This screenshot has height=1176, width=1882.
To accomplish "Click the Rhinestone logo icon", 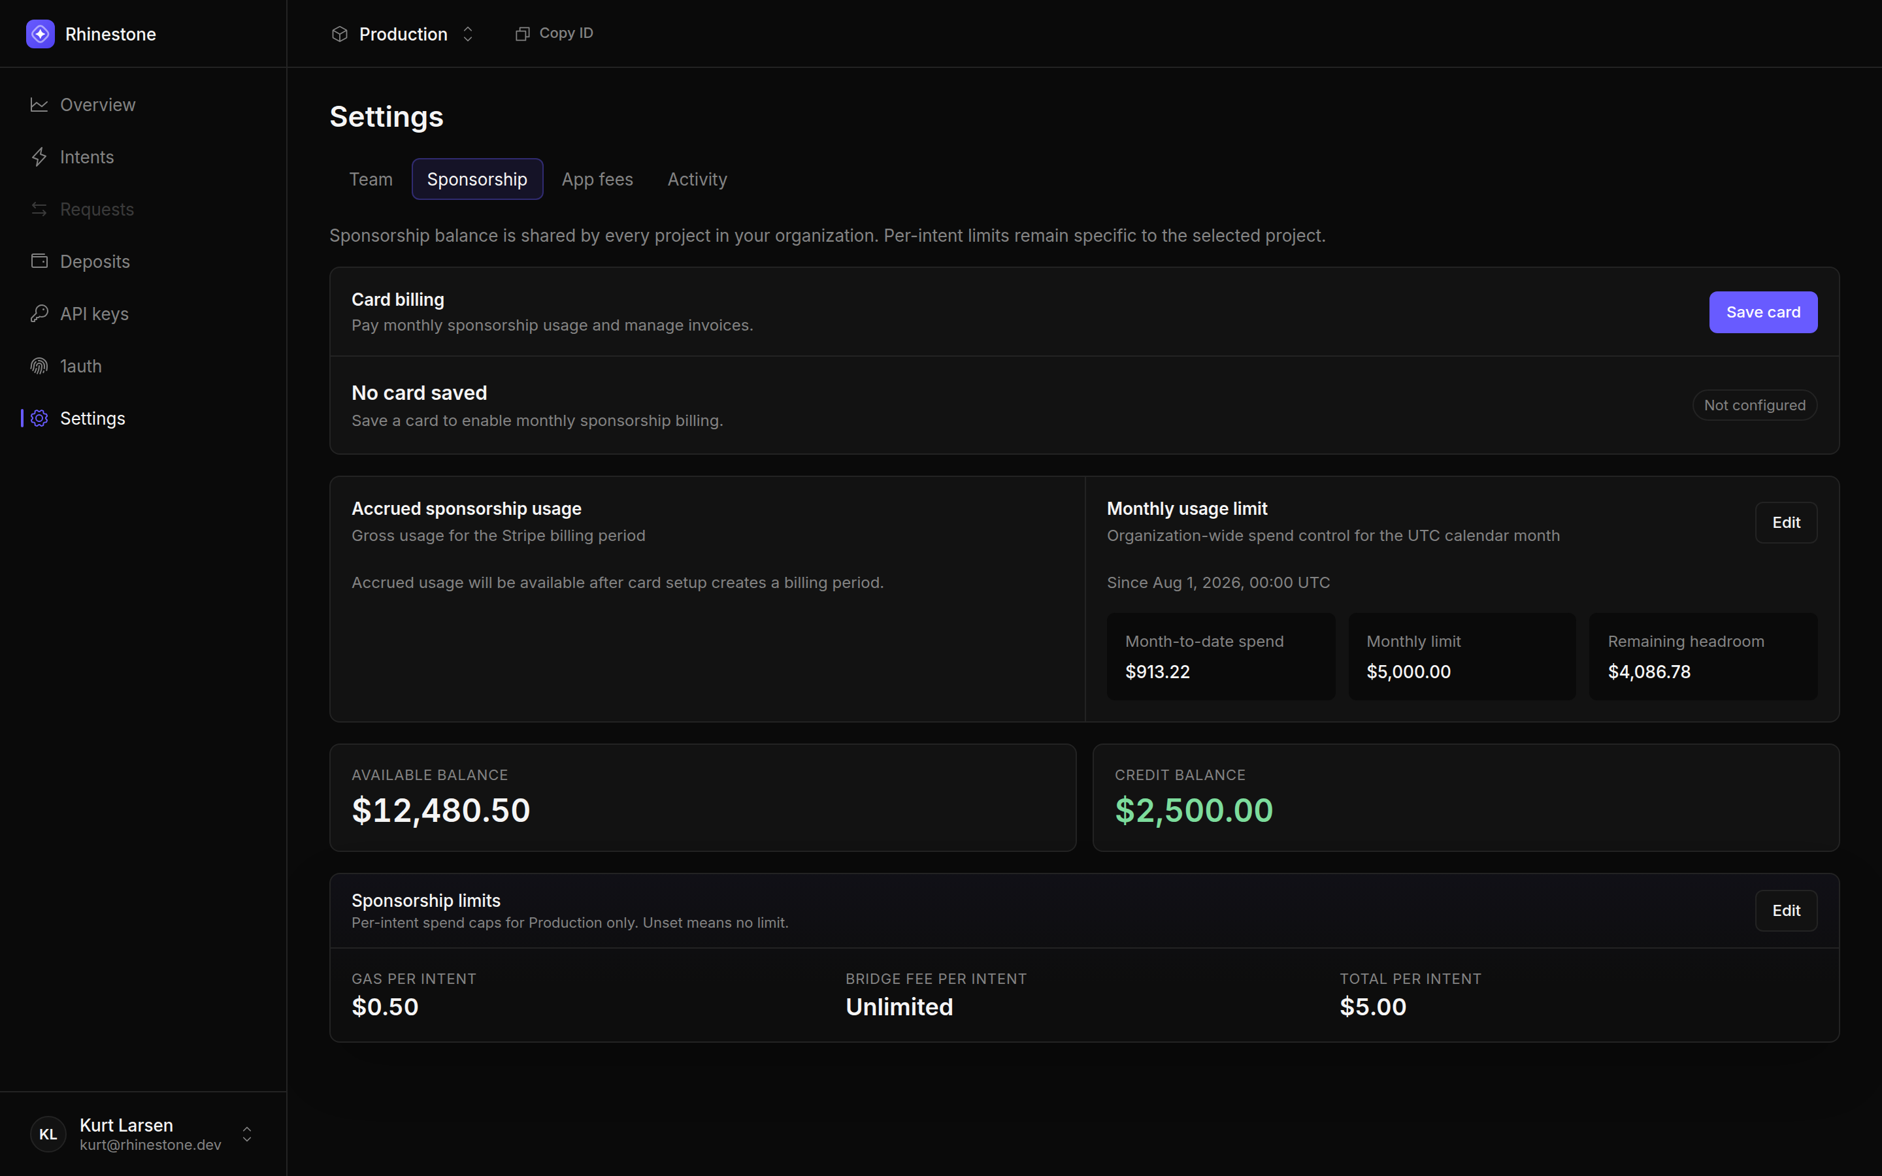I will (41, 34).
